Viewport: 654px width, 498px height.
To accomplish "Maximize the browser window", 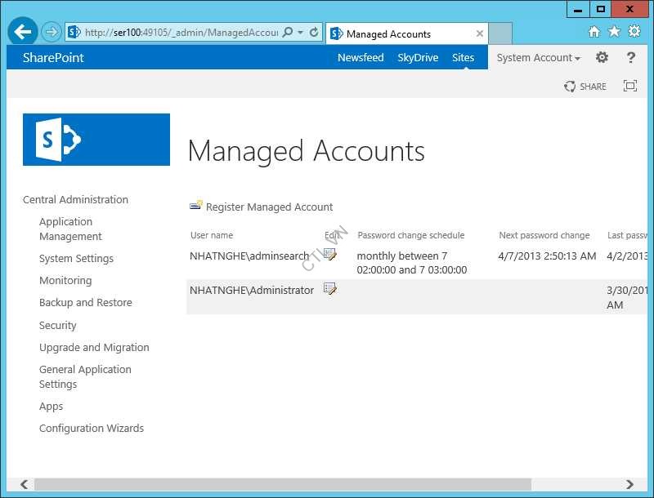I will (601, 9).
